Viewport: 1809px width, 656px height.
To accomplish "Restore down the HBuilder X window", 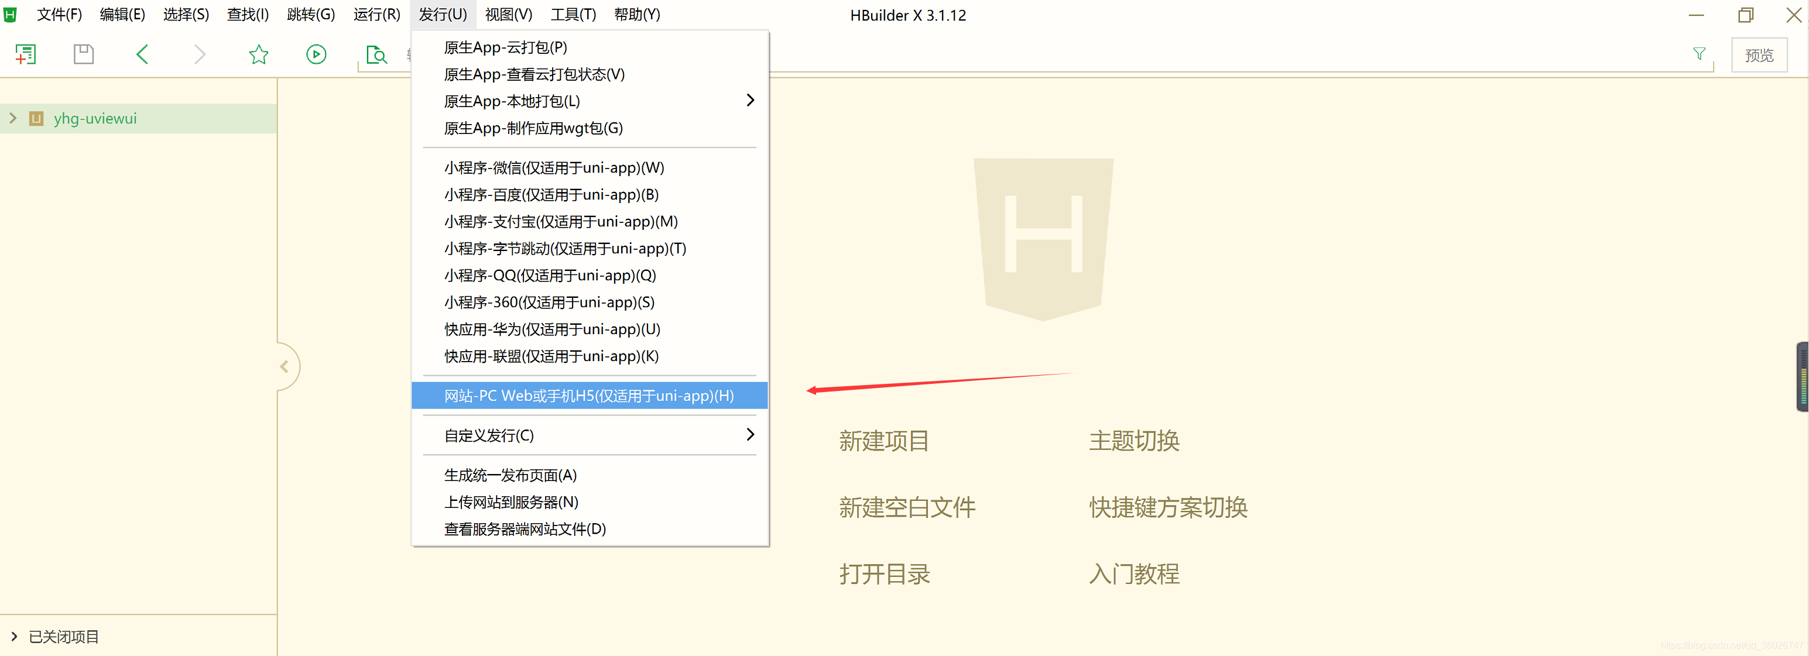I will [x=1746, y=15].
